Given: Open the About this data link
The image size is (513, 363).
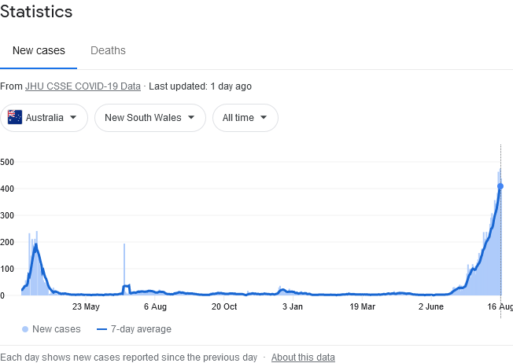Looking at the screenshot, I should [x=303, y=357].
